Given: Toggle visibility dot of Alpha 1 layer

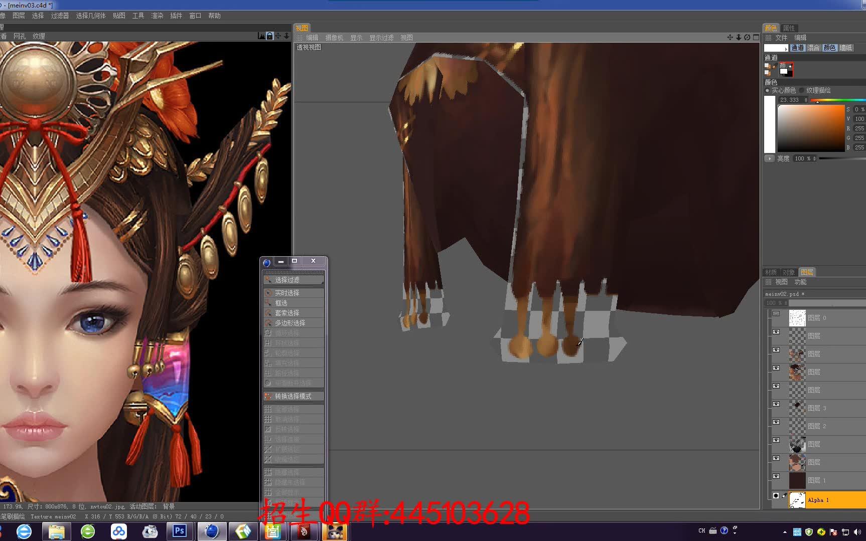Looking at the screenshot, I should (776, 495).
